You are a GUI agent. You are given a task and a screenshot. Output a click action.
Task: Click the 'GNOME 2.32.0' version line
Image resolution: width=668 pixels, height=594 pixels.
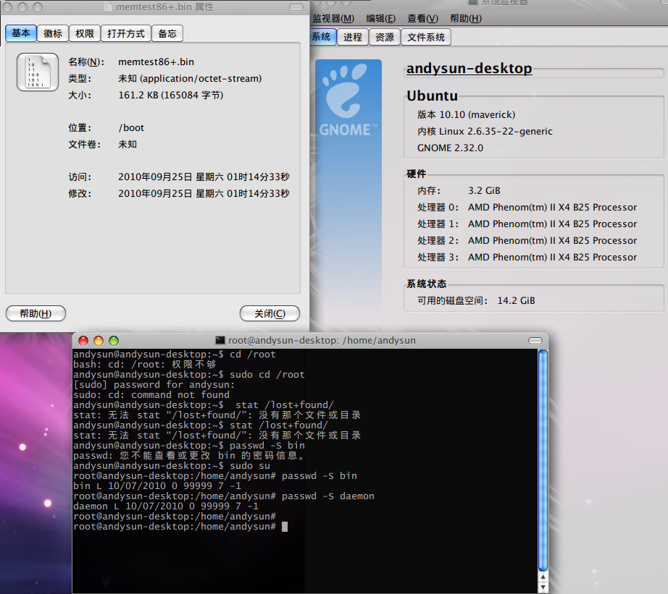tap(450, 148)
